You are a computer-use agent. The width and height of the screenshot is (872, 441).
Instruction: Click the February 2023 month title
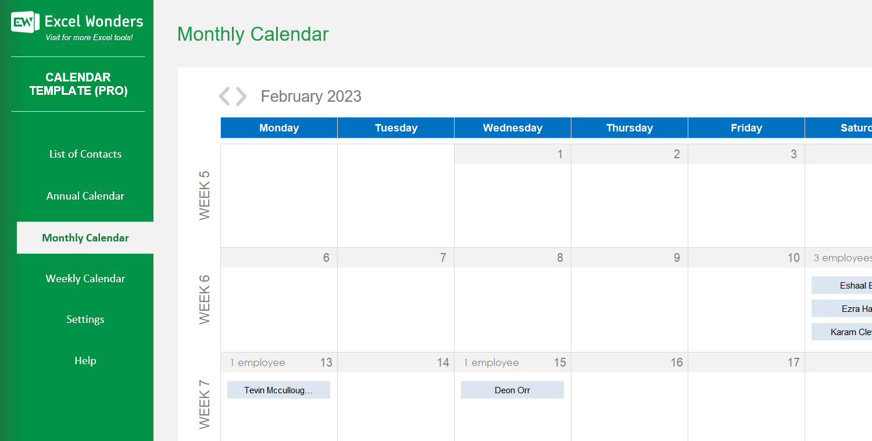(311, 96)
